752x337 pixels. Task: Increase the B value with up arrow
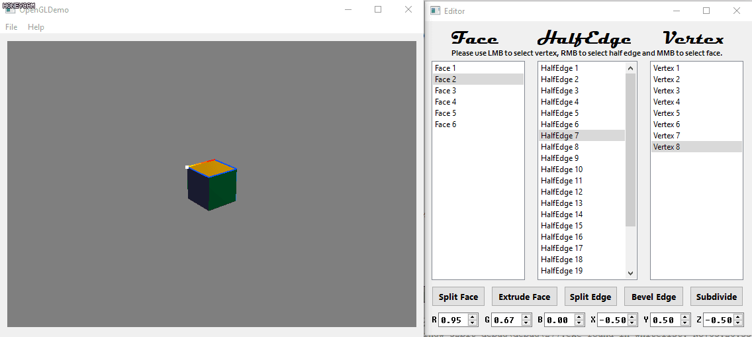579,317
